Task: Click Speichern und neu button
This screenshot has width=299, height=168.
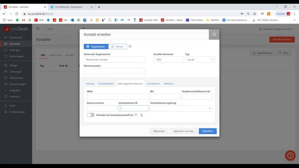Action: [x=184, y=131]
